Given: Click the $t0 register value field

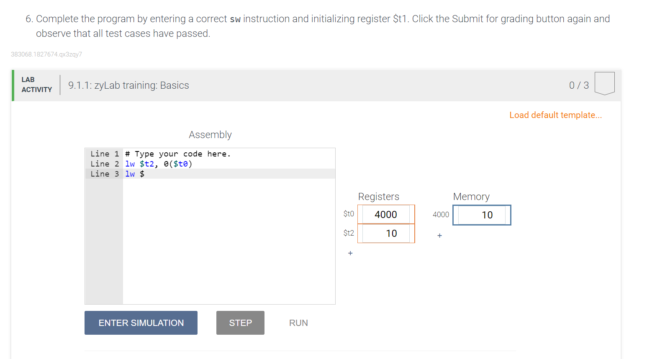Looking at the screenshot, I should (x=386, y=214).
